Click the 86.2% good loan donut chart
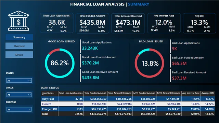 [60, 63]
